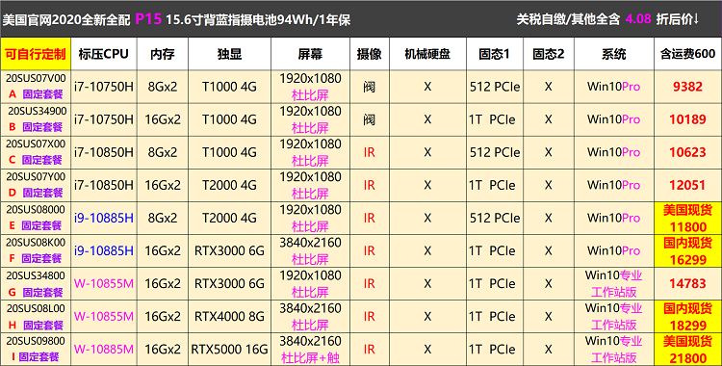The image size is (722, 366).
Task: Select model code 20SUS08L00
Action: click(x=36, y=308)
